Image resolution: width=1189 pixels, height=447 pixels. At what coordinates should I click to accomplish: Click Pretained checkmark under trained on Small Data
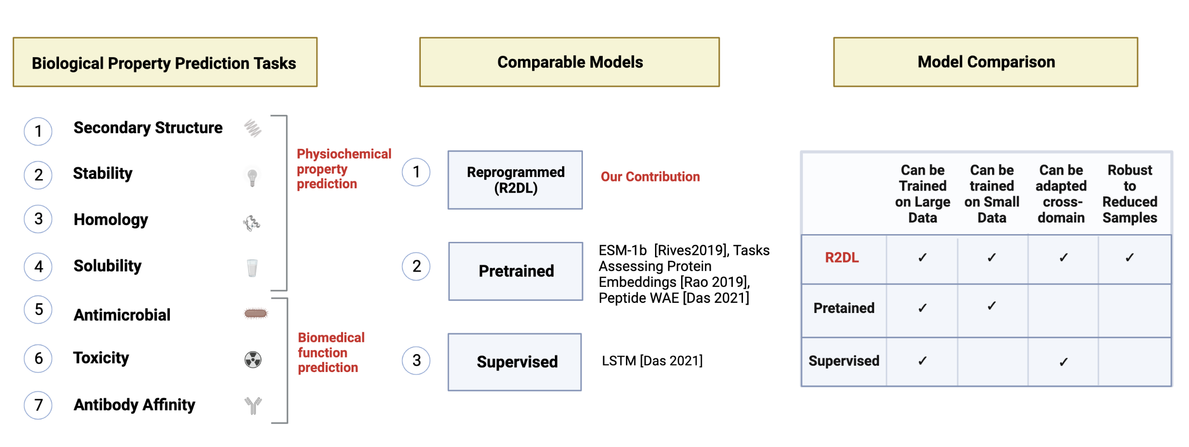[x=992, y=306]
